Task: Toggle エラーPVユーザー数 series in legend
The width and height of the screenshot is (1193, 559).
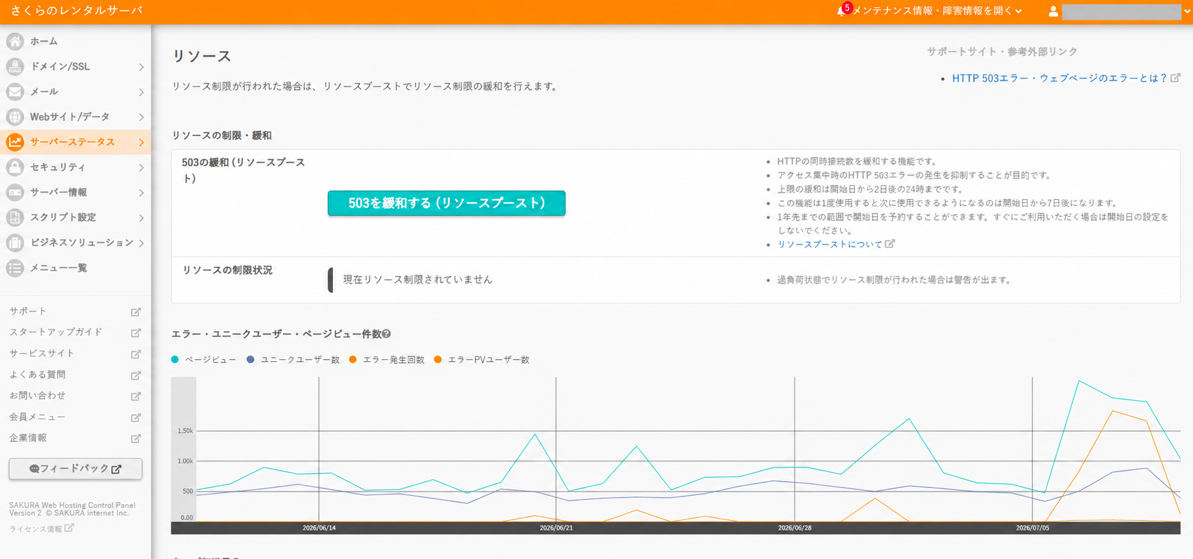Action: [482, 359]
